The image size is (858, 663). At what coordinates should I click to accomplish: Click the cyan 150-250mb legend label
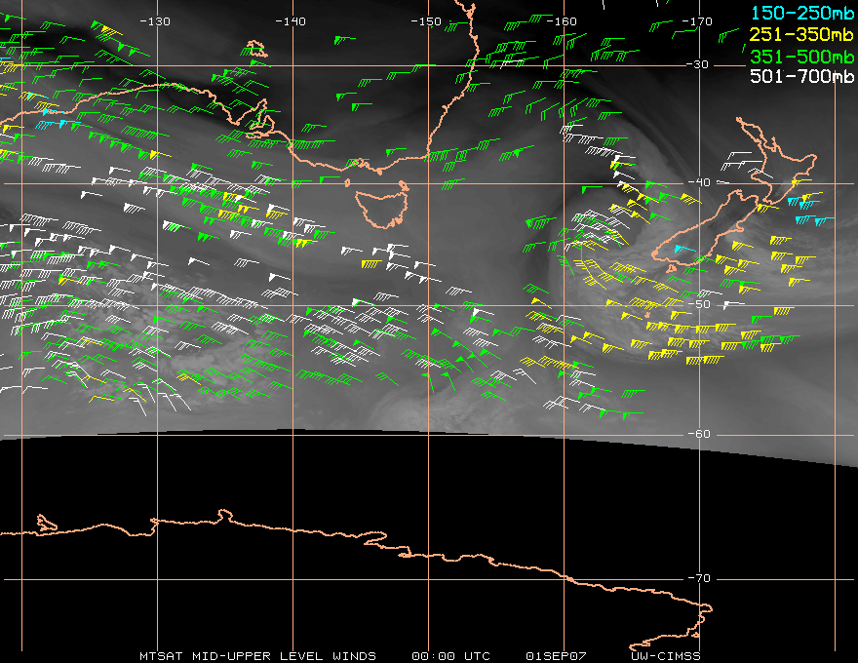pyautogui.click(x=802, y=13)
